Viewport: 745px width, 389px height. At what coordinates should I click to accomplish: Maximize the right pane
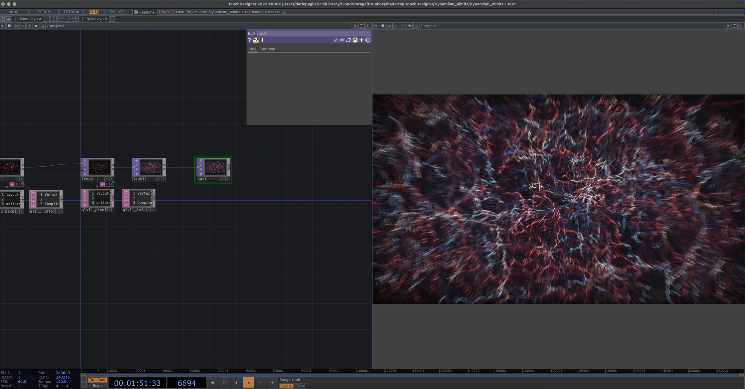[735, 26]
